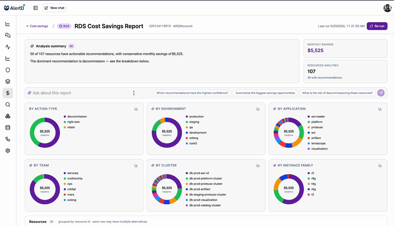This screenshot has height=226, width=394.
Task: Click the 'aoi-reader' application legend entry
Action: tap(316, 117)
